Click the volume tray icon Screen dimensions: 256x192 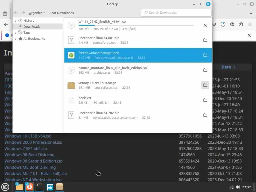coord(238,187)
